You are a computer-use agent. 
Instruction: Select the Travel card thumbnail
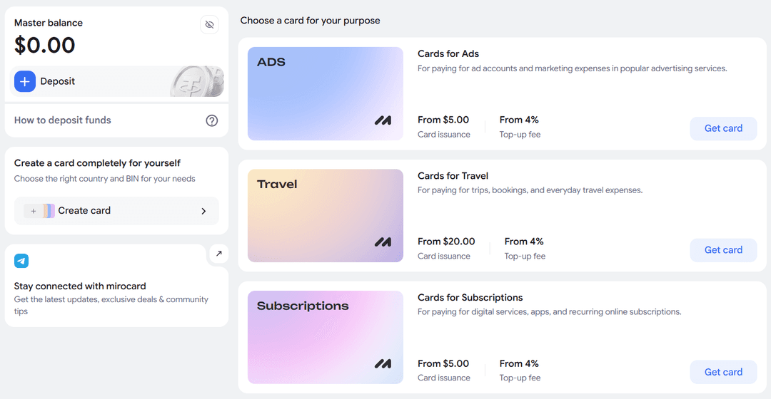pos(326,215)
